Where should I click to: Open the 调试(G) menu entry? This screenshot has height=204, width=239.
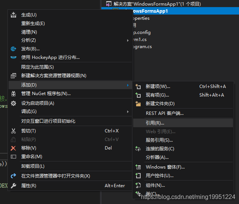coord(70,112)
